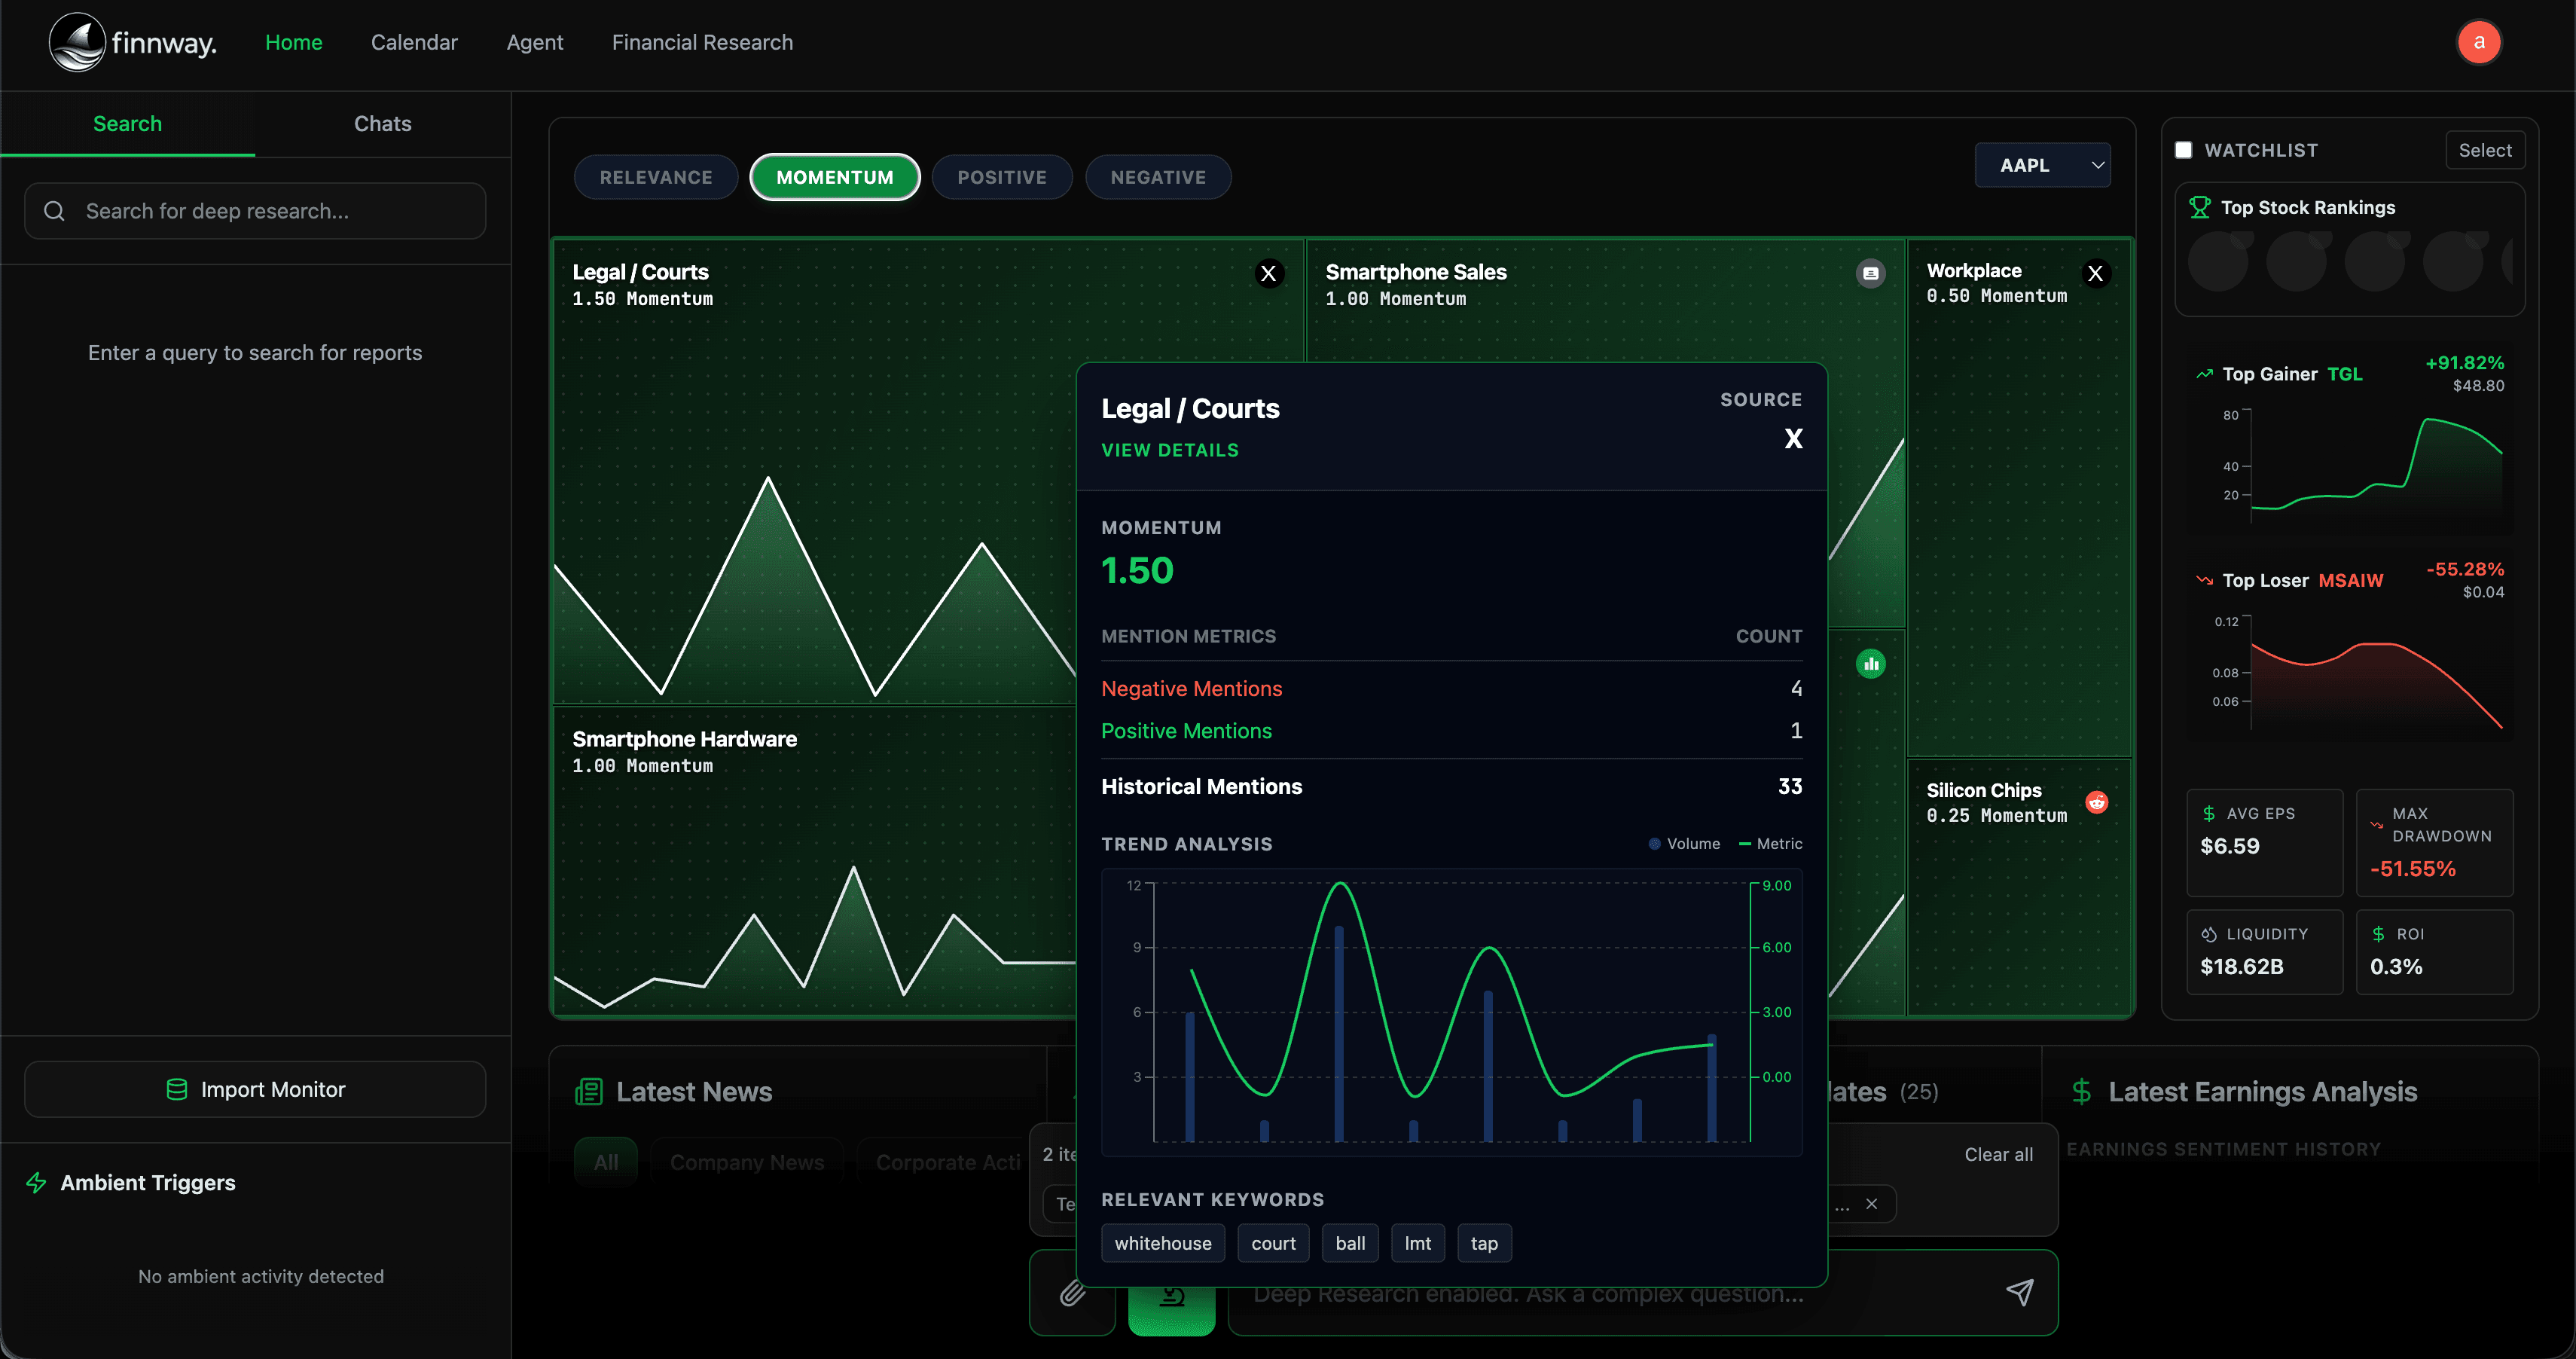Click the green bar chart icon
The width and height of the screenshot is (2576, 1359).
pos(1870,663)
